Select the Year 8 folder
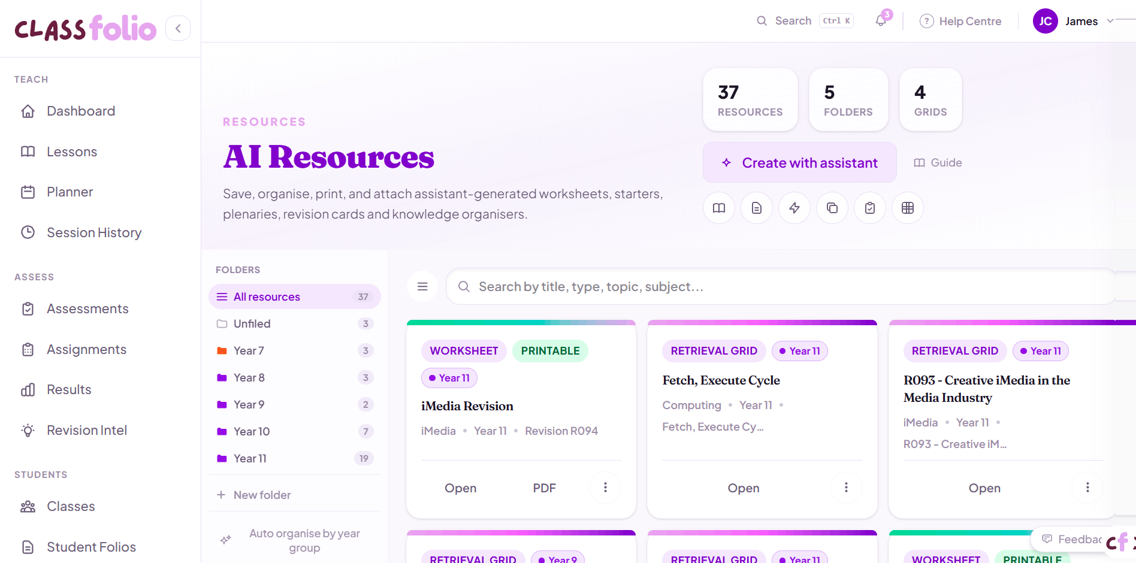The image size is (1136, 563). click(x=295, y=377)
